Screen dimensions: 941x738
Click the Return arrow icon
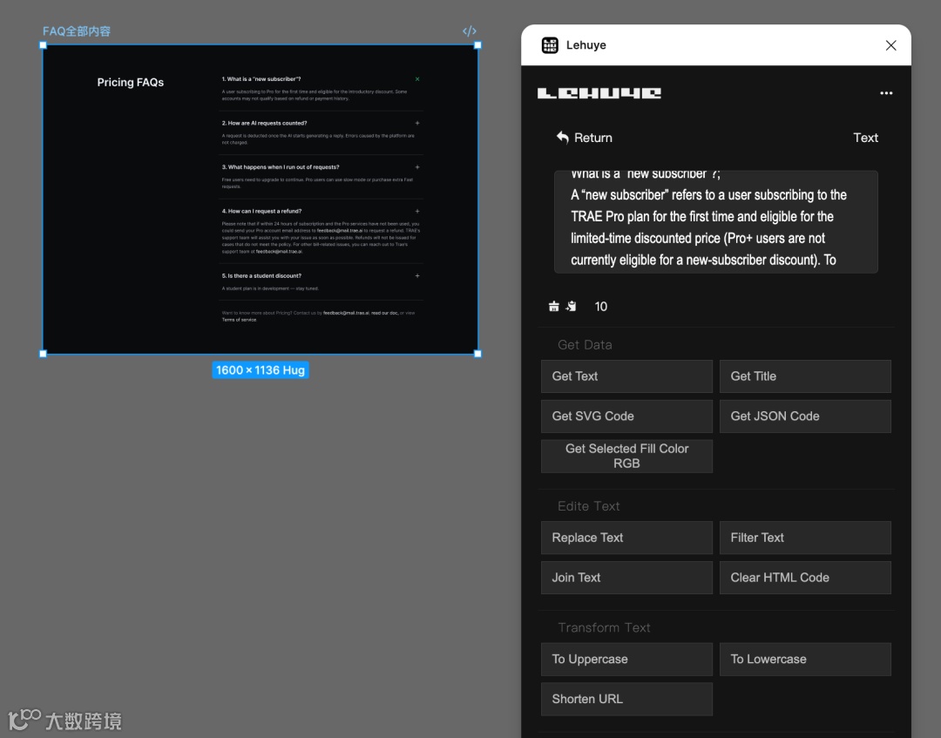(562, 138)
